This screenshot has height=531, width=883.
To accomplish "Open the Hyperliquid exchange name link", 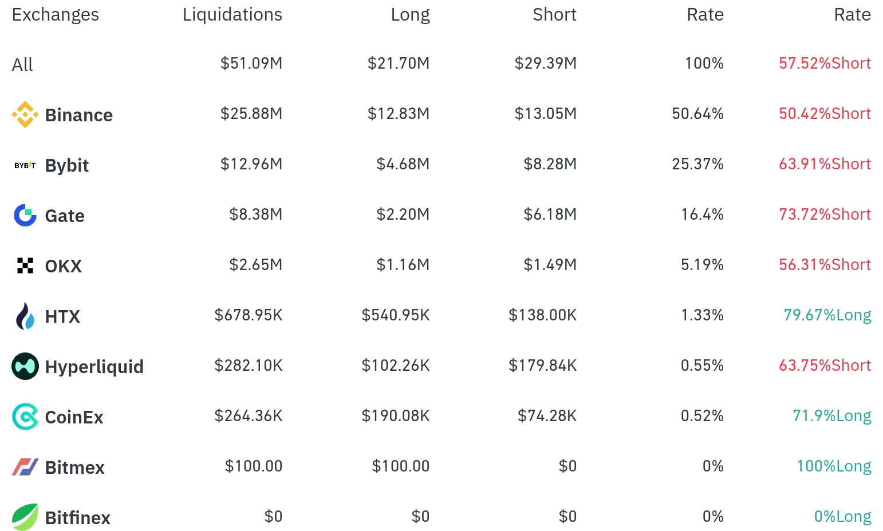I will [x=94, y=367].
